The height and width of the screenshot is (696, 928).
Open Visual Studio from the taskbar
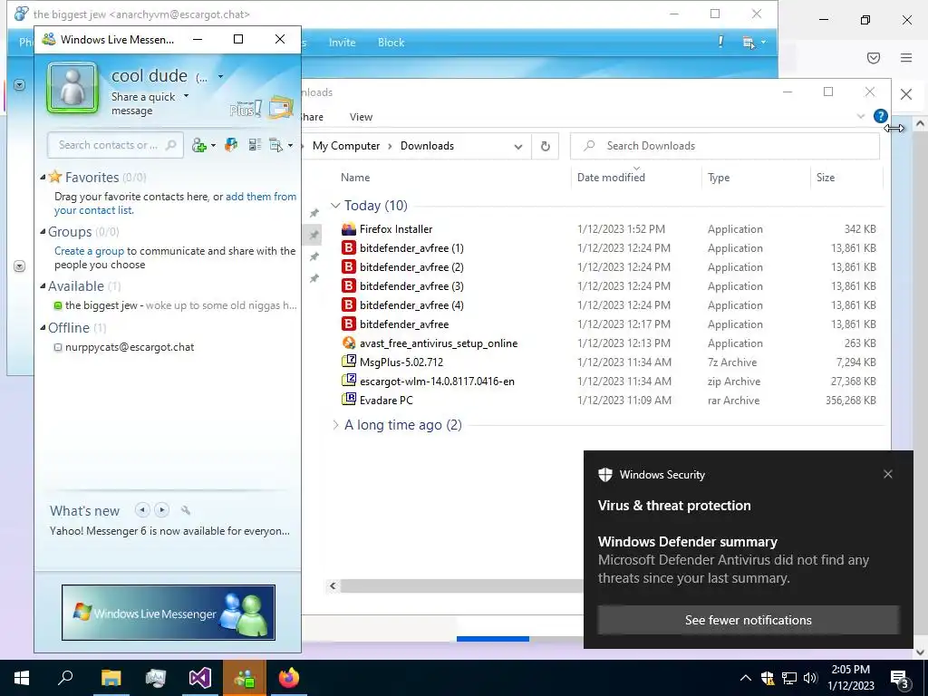tap(200, 678)
